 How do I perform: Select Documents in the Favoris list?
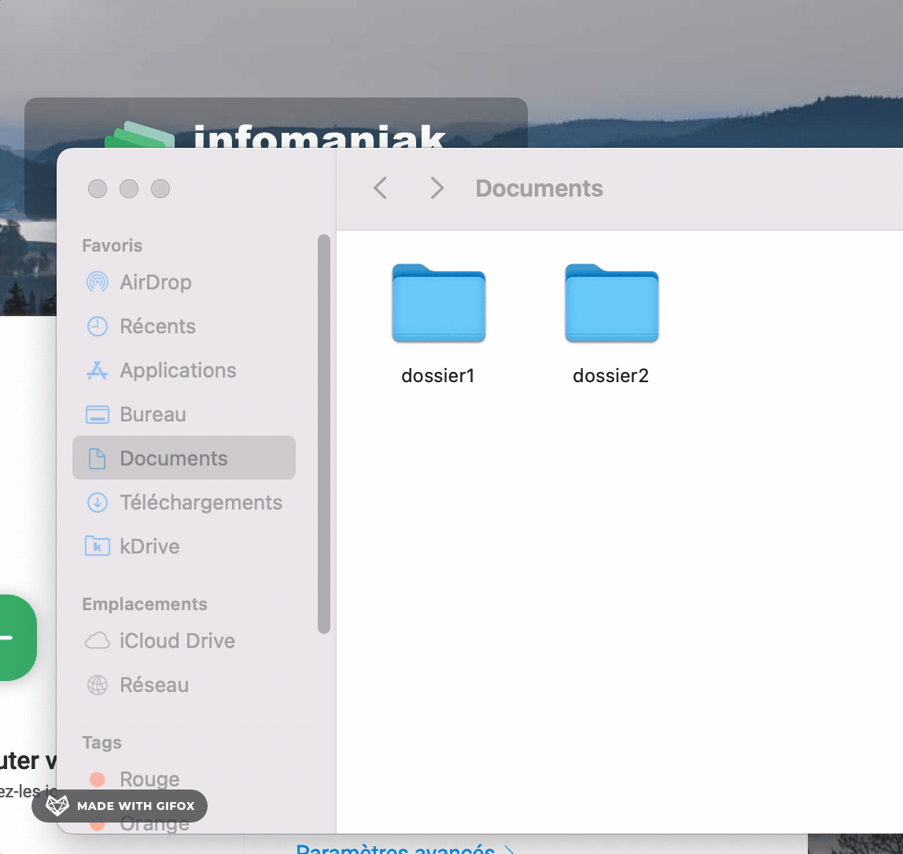173,458
